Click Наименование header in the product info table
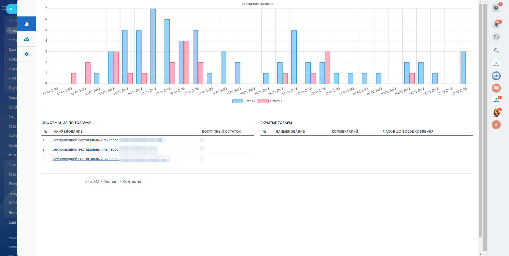The image size is (509, 256). [x=68, y=132]
